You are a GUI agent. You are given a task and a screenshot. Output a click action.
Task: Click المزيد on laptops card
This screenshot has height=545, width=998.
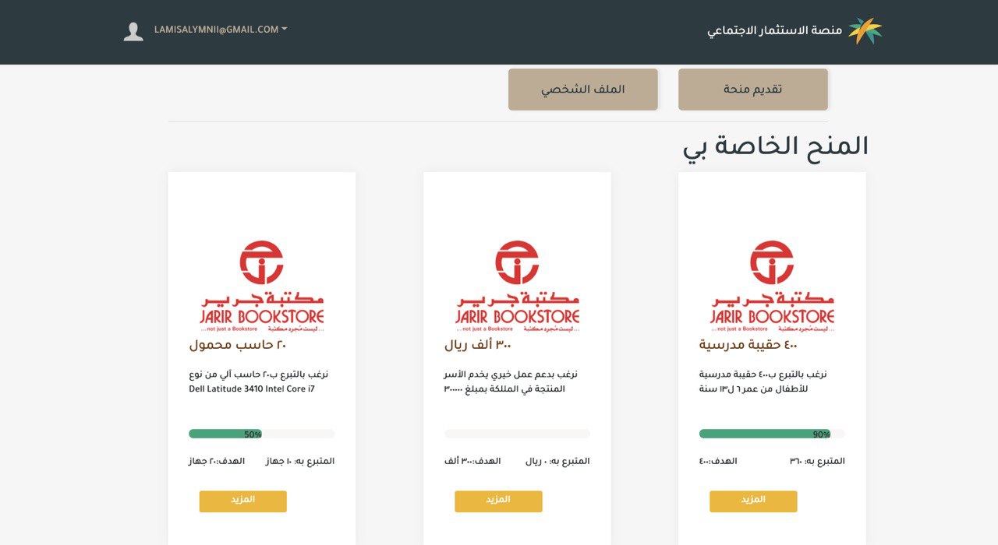click(x=243, y=501)
